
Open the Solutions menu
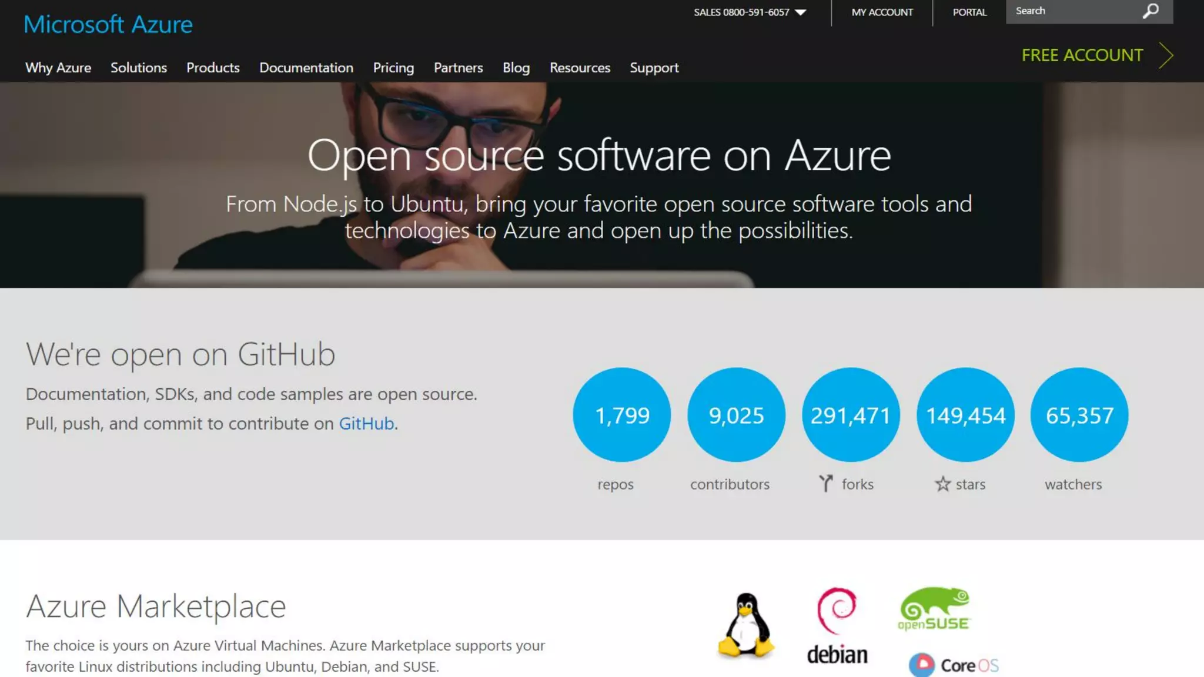pos(139,68)
